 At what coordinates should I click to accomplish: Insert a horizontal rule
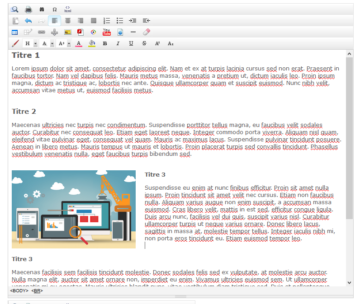point(133,32)
